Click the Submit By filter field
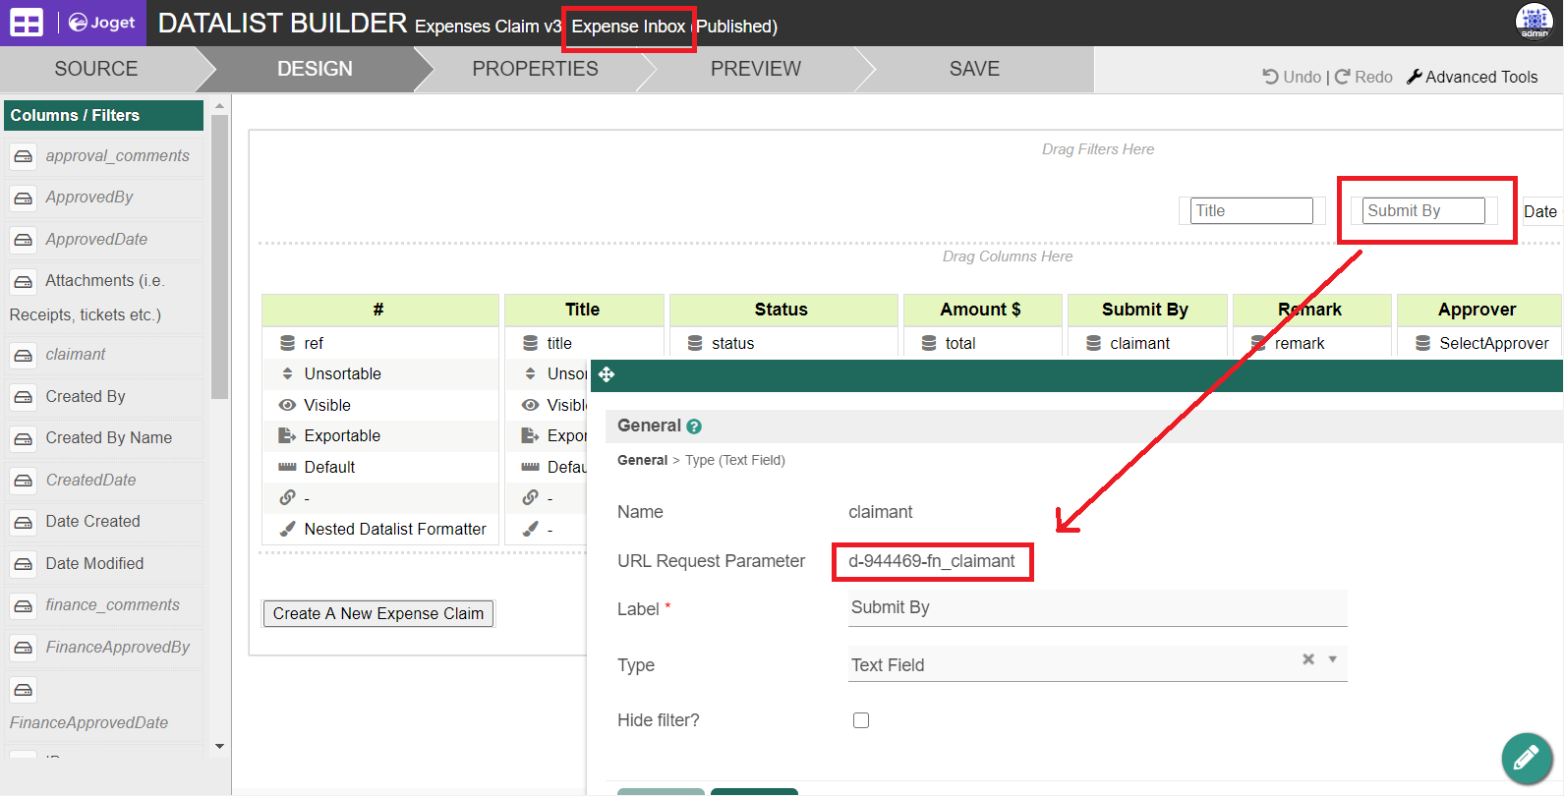 [1423, 210]
